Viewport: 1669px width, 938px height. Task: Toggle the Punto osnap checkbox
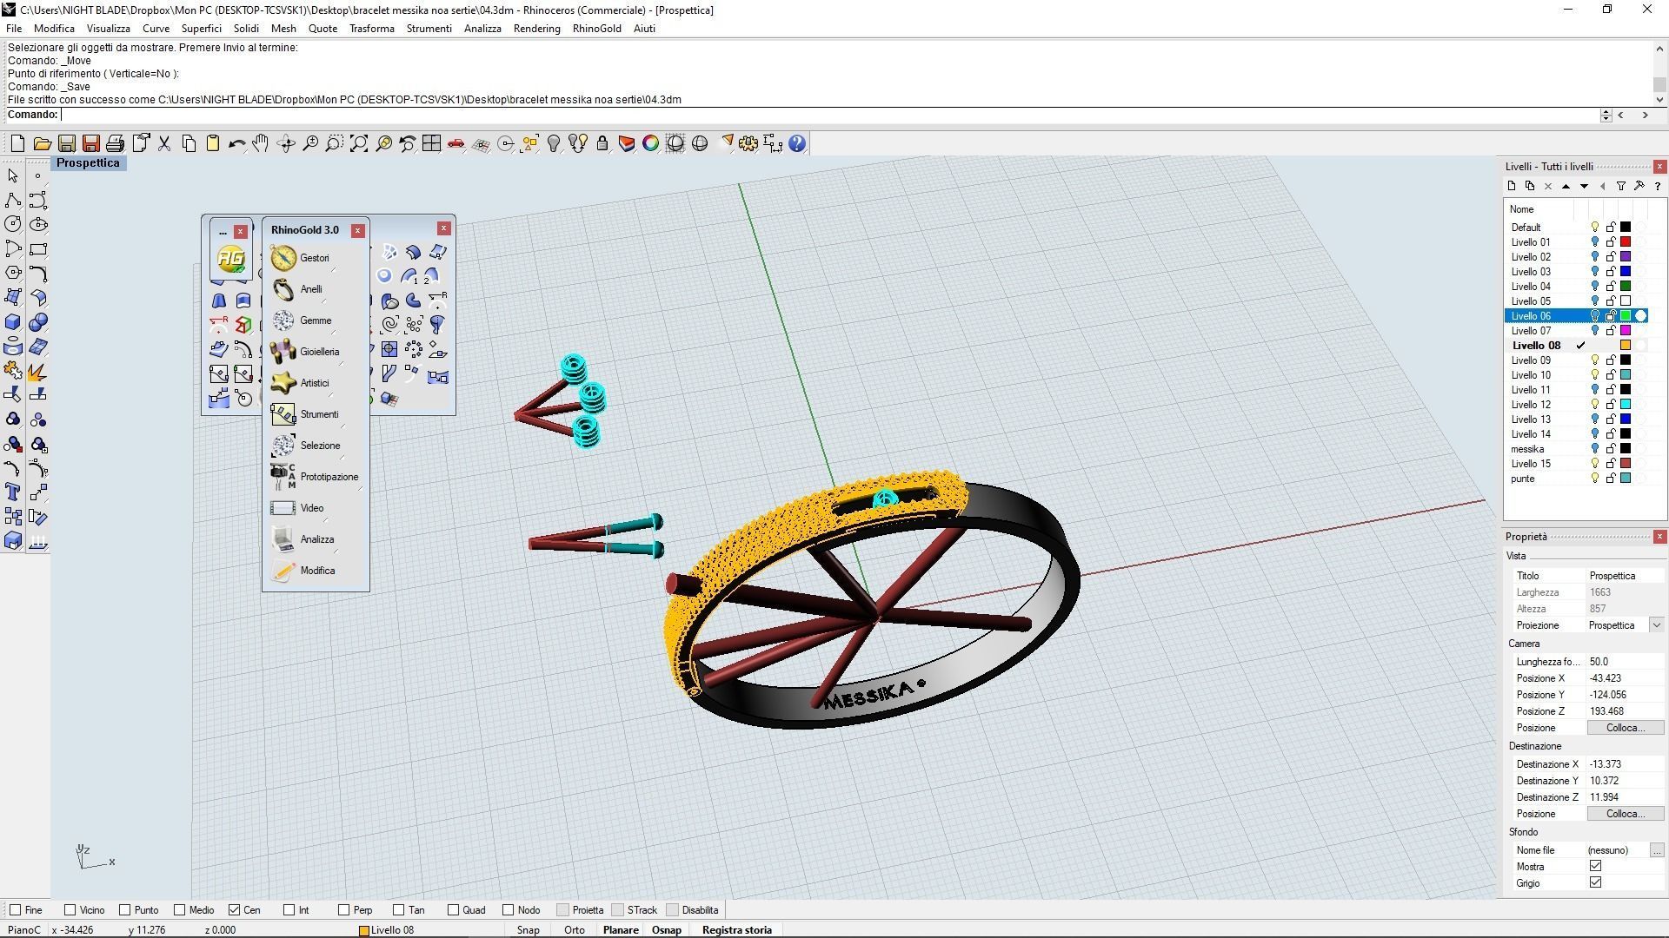coord(124,910)
